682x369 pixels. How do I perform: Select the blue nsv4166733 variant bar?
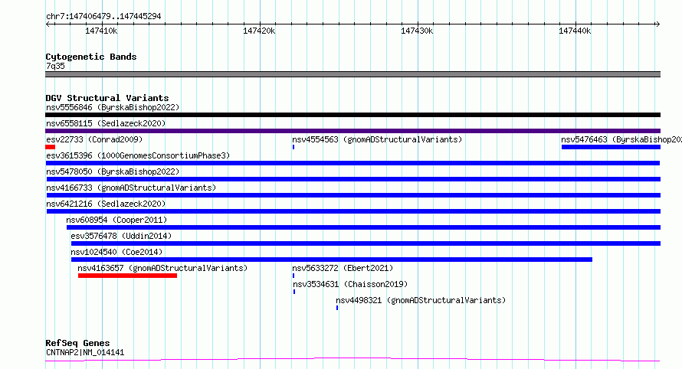pyautogui.click(x=353, y=195)
